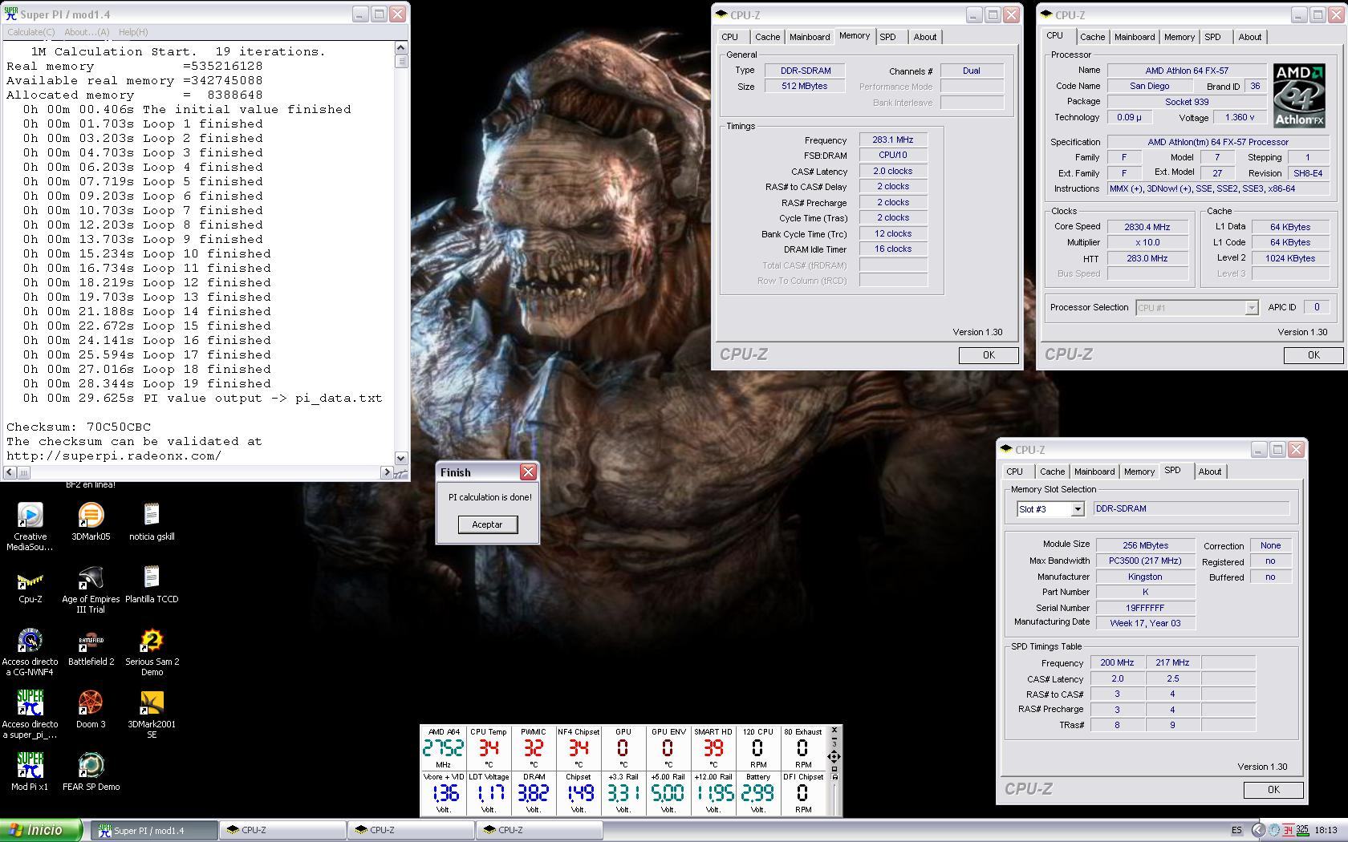Open the Battlefield 2 desktop icon
The image size is (1348, 842).
click(x=91, y=641)
